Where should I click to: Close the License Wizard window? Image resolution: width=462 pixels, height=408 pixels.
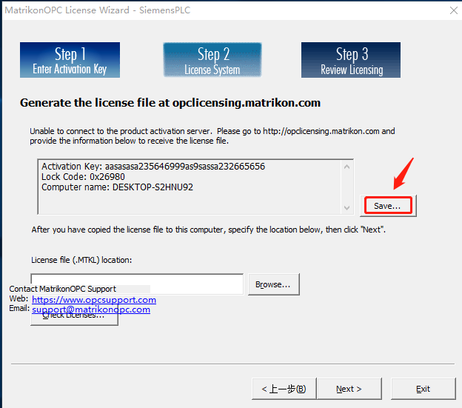pyautogui.click(x=454, y=10)
